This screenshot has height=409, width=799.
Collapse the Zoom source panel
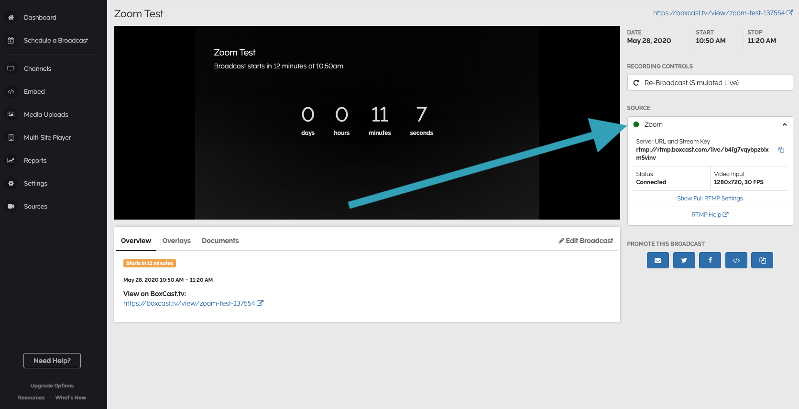tap(784, 124)
